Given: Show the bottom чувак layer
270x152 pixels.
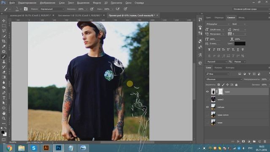Looking at the screenshot, I should [x=207, y=122].
